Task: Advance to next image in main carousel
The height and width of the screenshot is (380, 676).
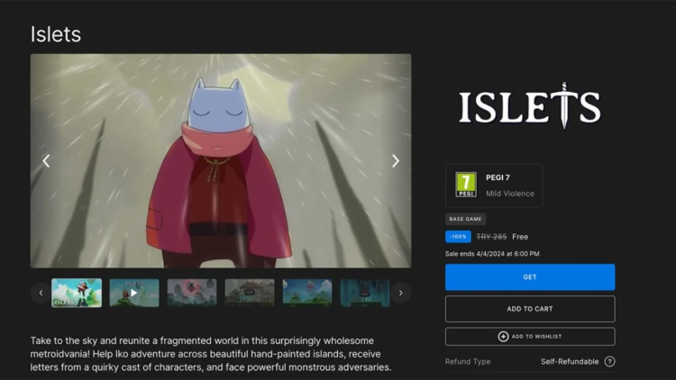Action: (x=395, y=161)
